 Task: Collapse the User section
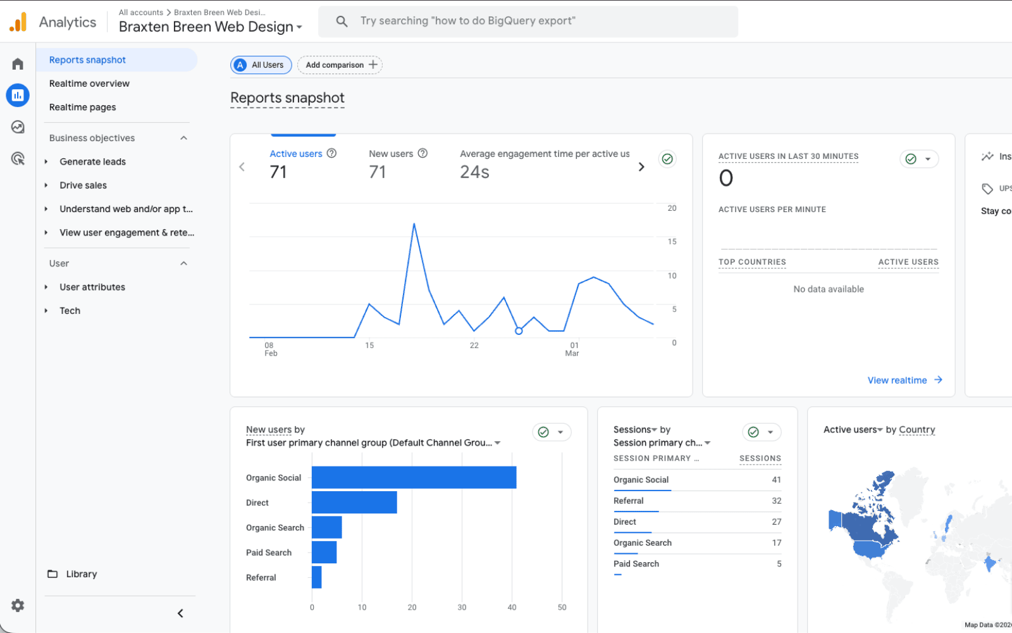click(x=183, y=263)
